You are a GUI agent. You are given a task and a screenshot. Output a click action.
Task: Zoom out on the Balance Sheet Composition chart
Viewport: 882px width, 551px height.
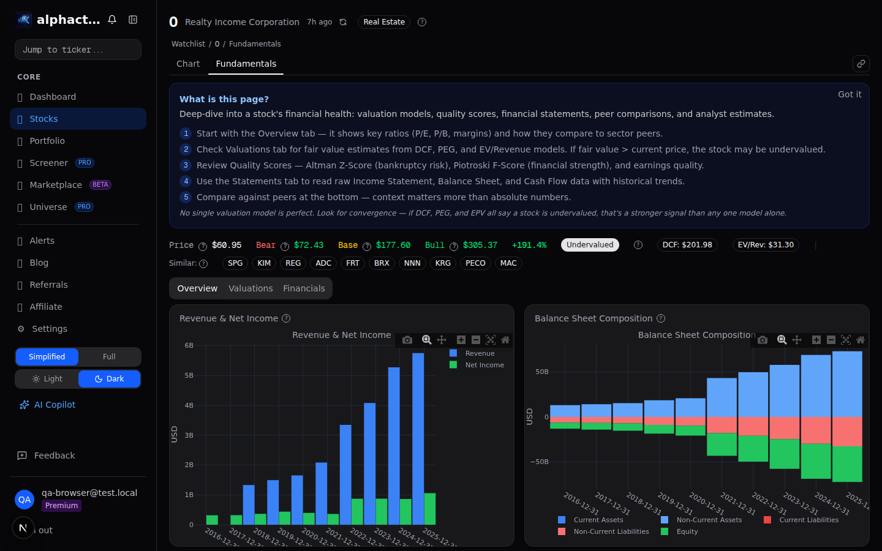(x=831, y=340)
